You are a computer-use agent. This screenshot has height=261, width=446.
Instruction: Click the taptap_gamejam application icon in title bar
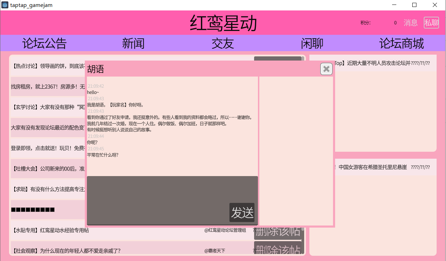click(x=5, y=5)
